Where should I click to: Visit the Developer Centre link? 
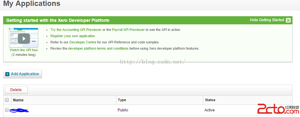83,42
